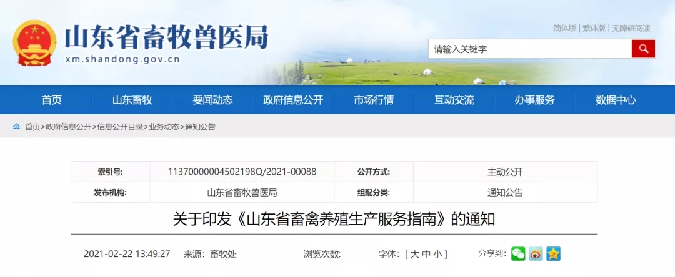Click the 通知公告 category table cell
675x277 pixels.
(505, 192)
